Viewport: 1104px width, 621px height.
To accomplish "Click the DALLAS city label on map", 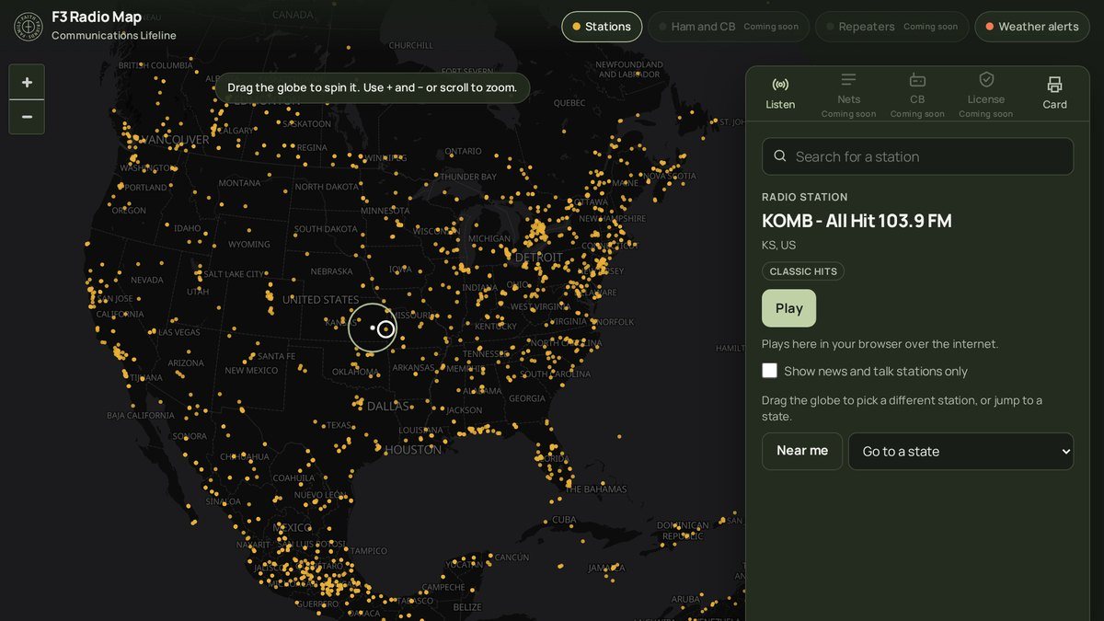I will pyautogui.click(x=388, y=406).
